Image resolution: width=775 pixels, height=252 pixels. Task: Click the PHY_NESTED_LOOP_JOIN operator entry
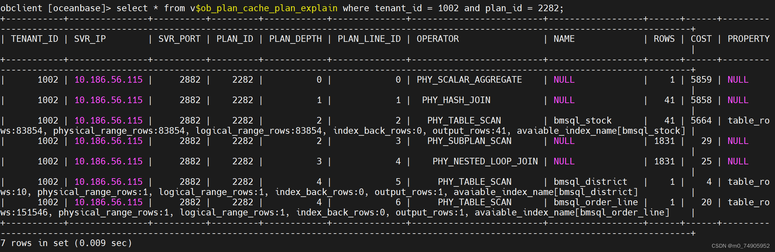coord(485,161)
